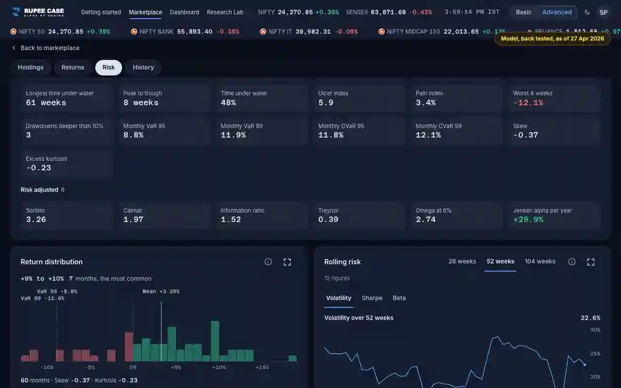Open Research Lab

point(225,12)
